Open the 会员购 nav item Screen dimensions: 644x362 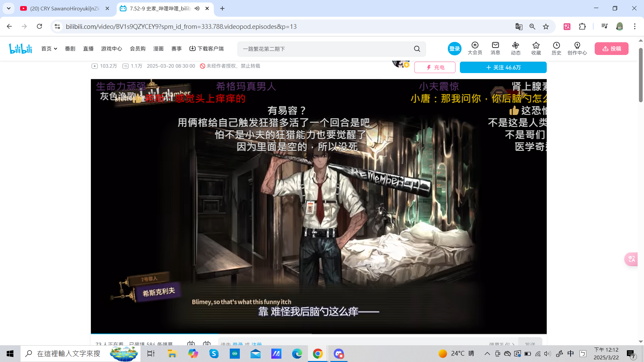(138, 49)
